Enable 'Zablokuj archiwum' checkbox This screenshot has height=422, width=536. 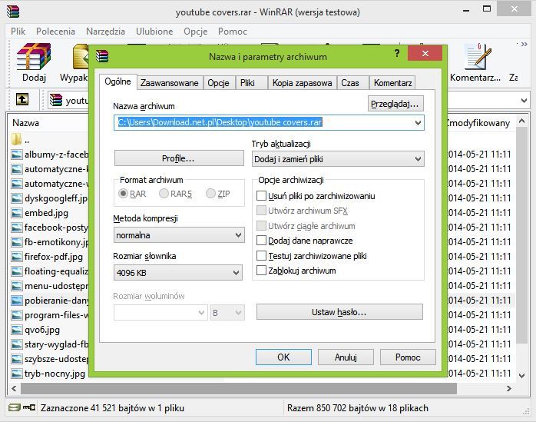tap(261, 271)
